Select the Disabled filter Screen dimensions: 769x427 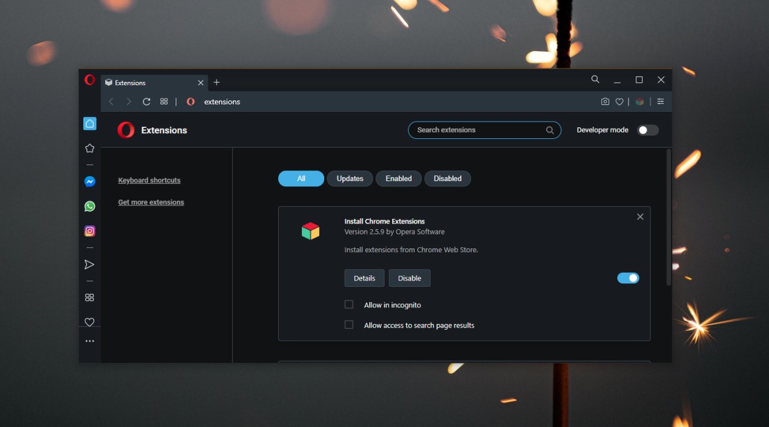(x=447, y=179)
